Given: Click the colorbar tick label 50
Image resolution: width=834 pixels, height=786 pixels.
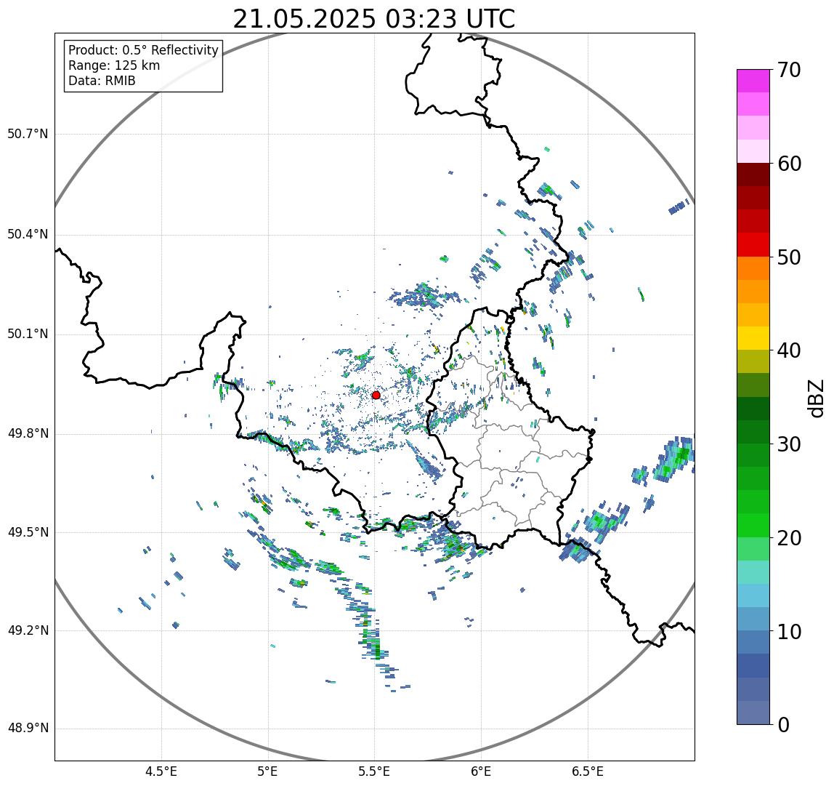Looking at the screenshot, I should tap(789, 257).
